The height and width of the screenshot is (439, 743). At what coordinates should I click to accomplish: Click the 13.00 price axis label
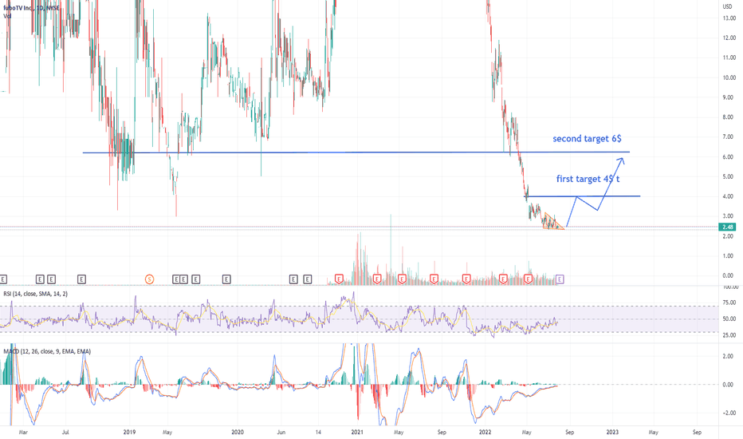pos(729,18)
